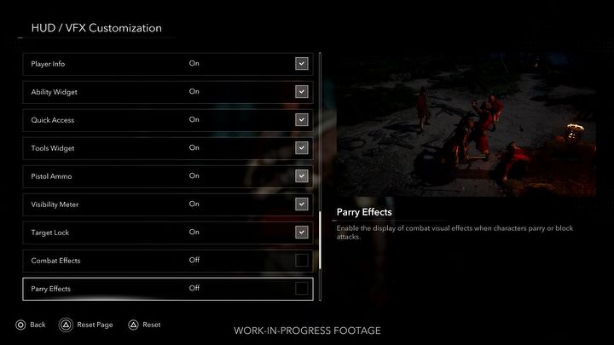
Task: Disable the Target Lock checkbox
Action: [302, 233]
